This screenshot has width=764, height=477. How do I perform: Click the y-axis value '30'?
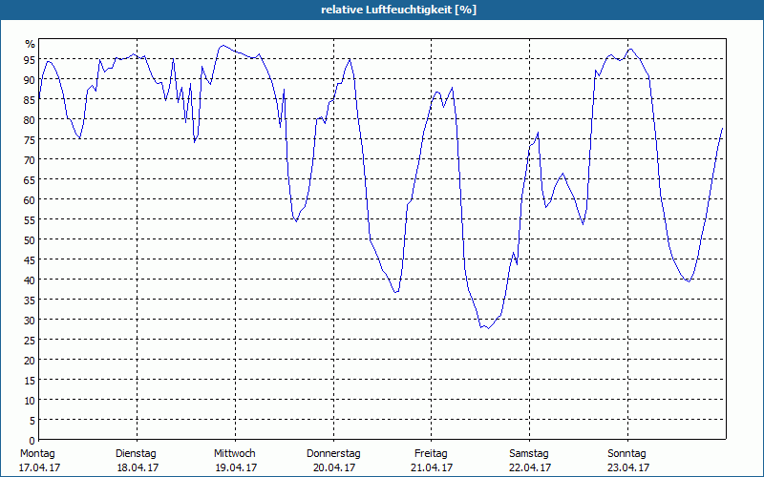point(30,321)
